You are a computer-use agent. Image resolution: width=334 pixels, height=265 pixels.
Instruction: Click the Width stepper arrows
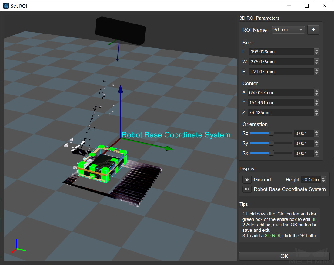[x=317, y=62]
